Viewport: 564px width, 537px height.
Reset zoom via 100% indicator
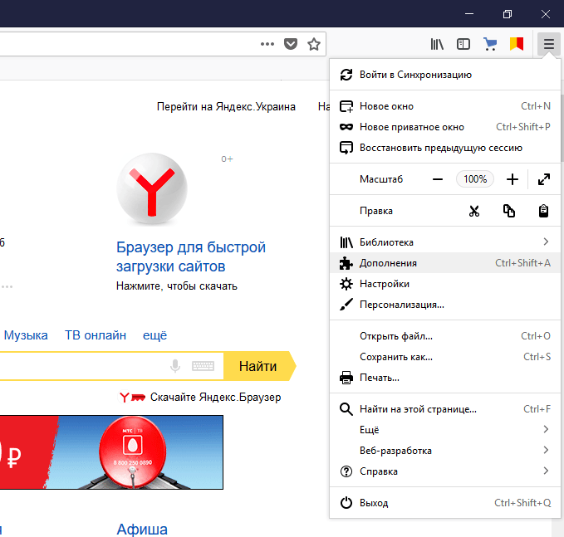(x=475, y=179)
